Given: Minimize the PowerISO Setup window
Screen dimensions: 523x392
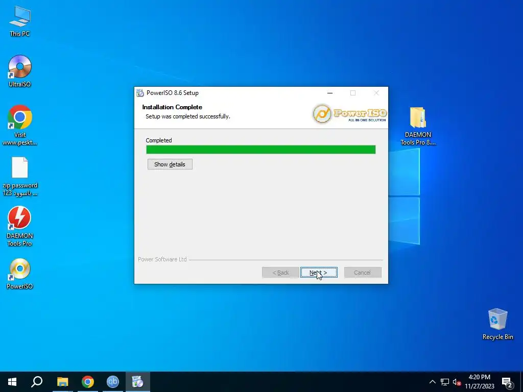Looking at the screenshot, I should coord(330,93).
